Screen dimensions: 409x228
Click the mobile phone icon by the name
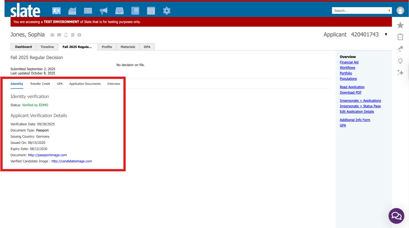point(66,35)
